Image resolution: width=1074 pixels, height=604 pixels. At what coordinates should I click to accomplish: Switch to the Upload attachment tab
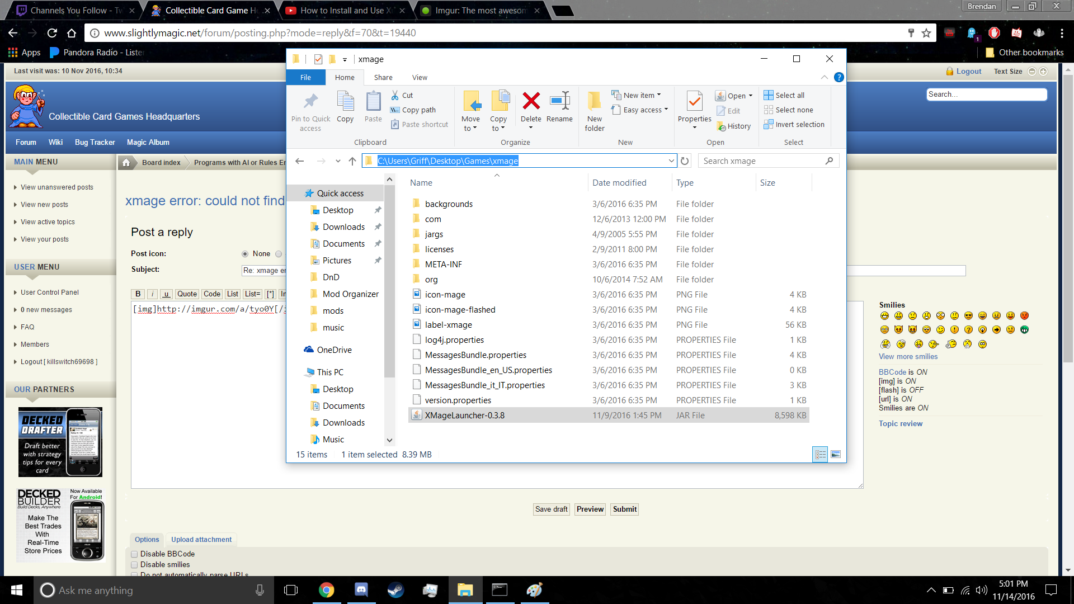point(201,540)
